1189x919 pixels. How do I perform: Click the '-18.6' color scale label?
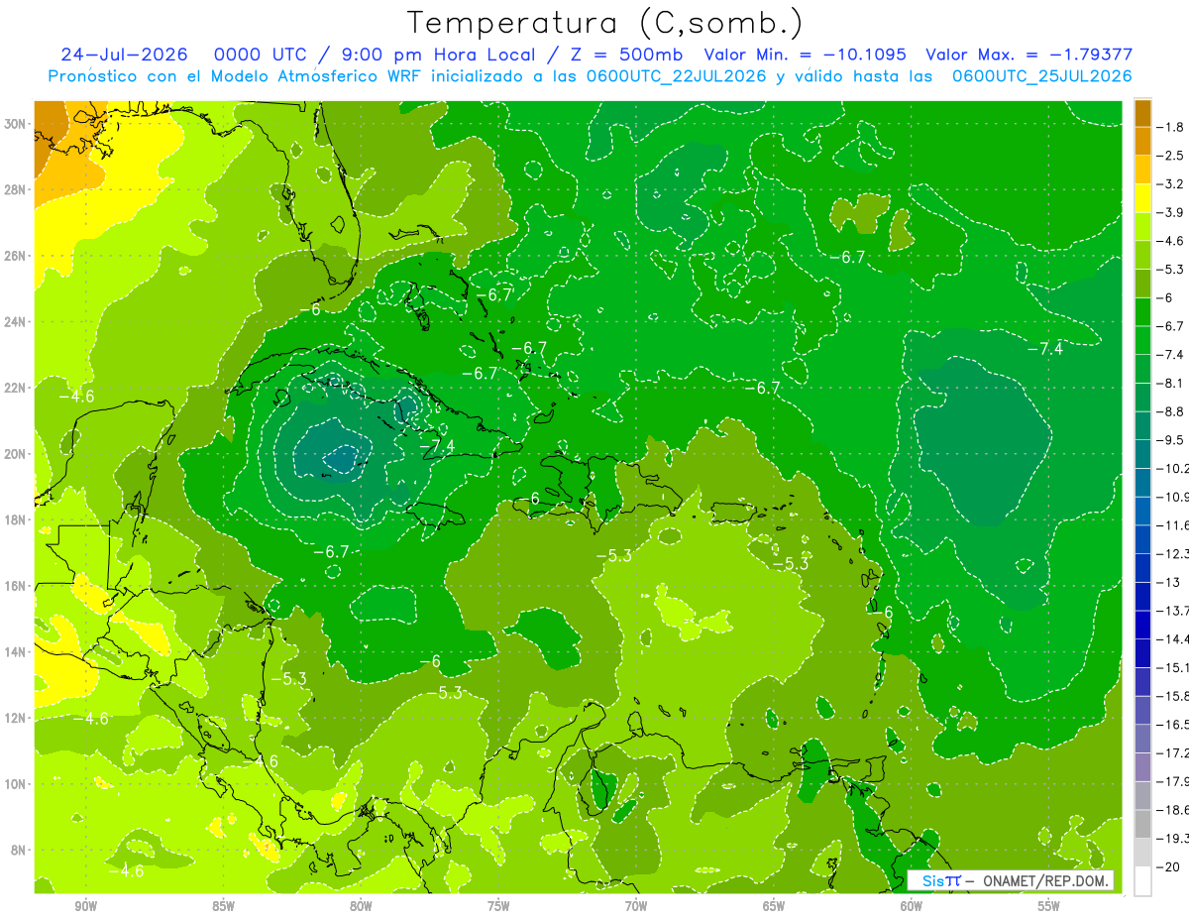[x=1172, y=810]
